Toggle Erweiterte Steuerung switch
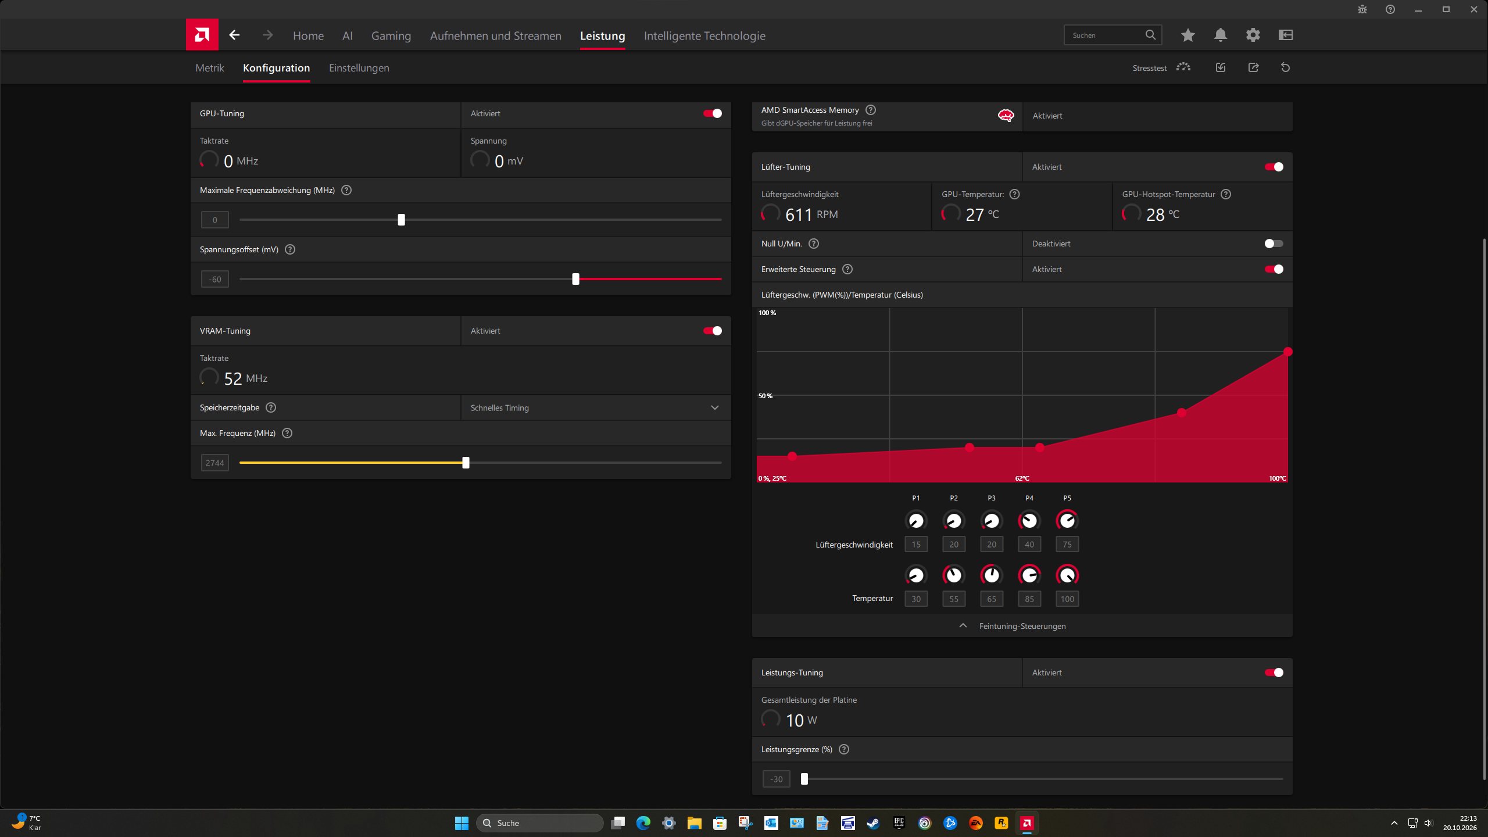 tap(1274, 269)
